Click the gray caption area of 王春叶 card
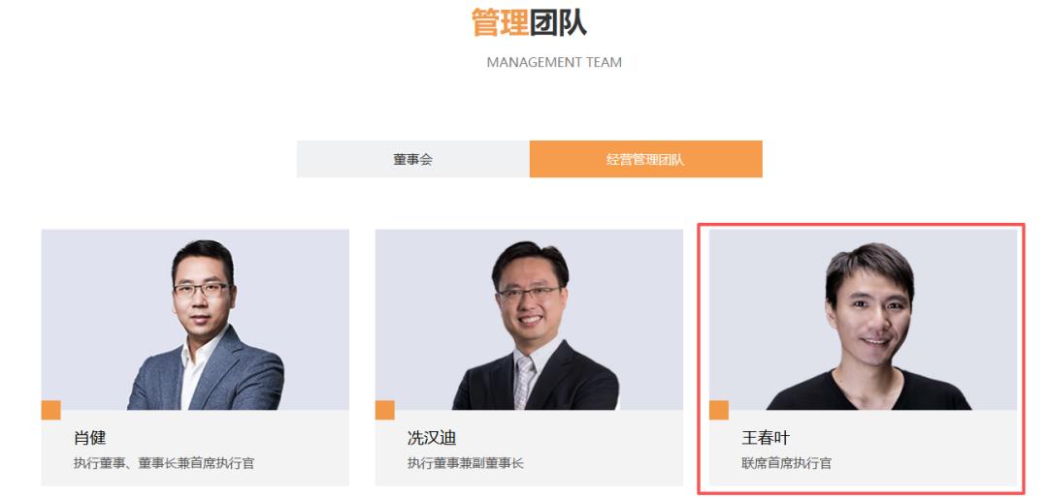Viewport: 1048px width, 499px height. (863, 448)
